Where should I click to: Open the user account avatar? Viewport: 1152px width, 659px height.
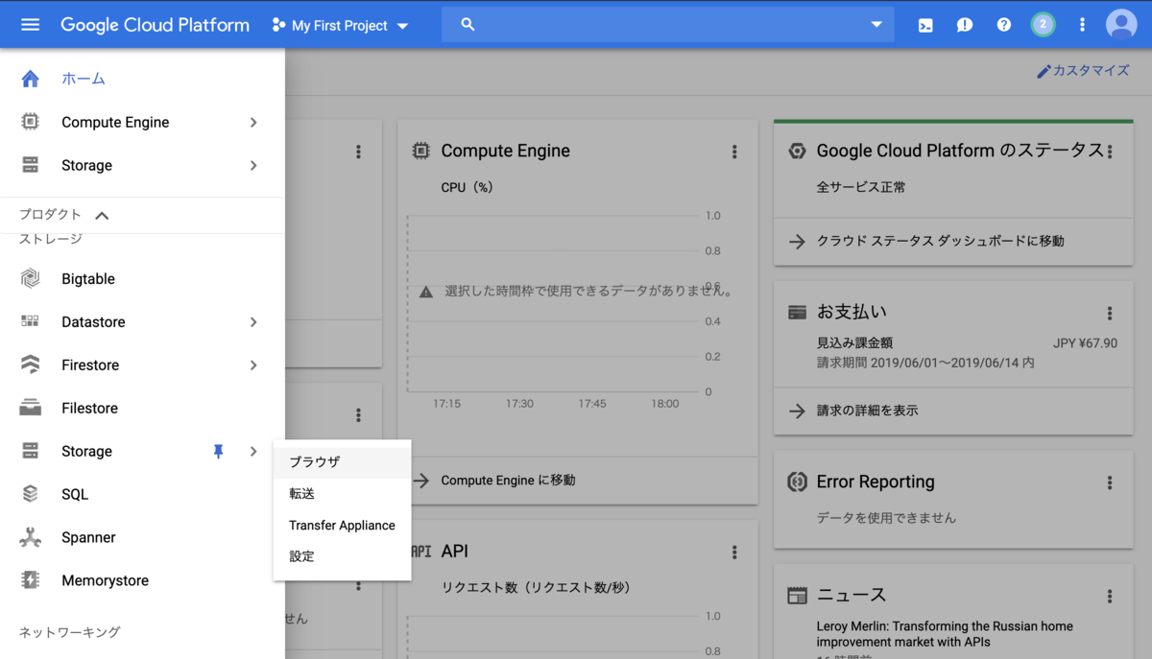coord(1121,25)
